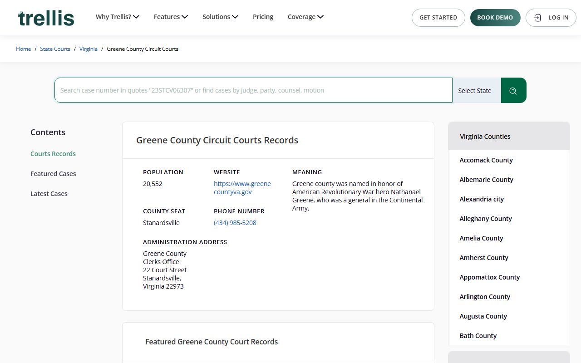The height and width of the screenshot is (363, 581).
Task: Click Home in the breadcrumb
Action: coord(23,49)
